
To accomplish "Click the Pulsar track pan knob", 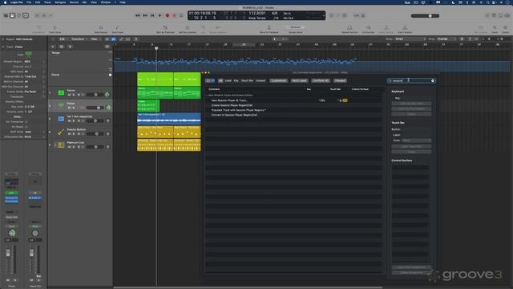I will point(108,108).
